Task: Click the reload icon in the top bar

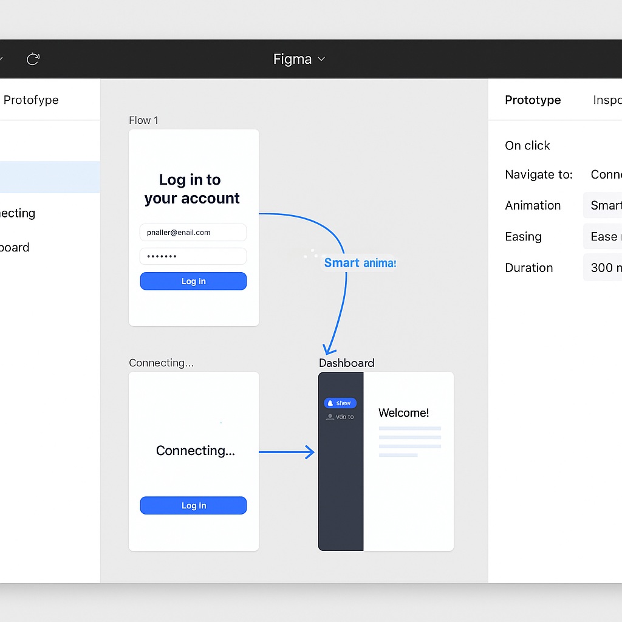Action: [33, 58]
